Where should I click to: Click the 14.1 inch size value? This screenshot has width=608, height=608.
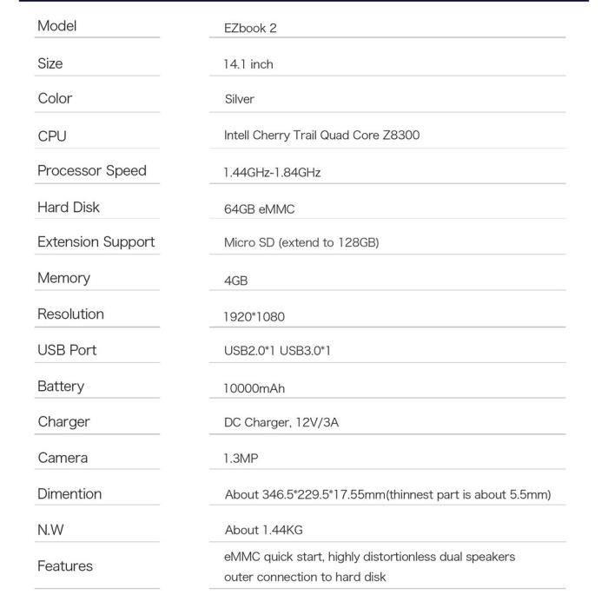248,64
